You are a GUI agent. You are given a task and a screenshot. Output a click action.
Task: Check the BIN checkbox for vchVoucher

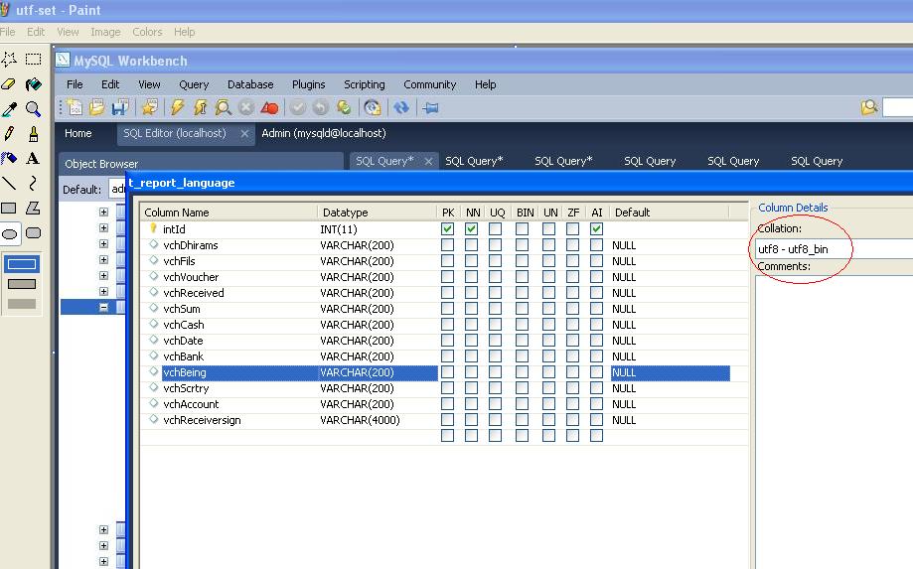pos(522,277)
